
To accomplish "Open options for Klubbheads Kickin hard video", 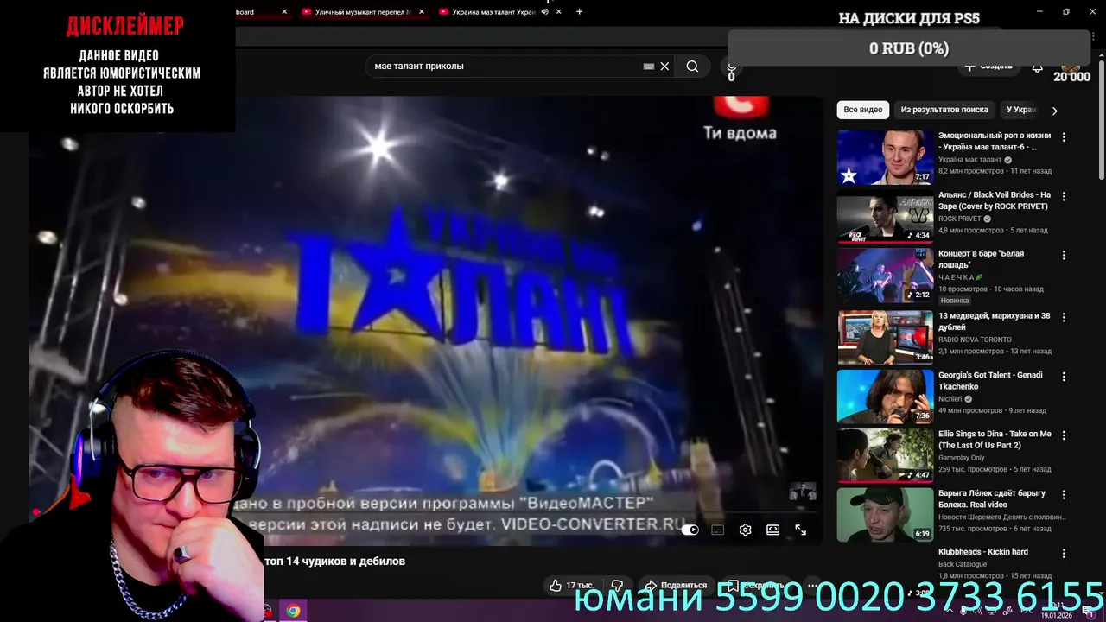I will pos(1064,553).
